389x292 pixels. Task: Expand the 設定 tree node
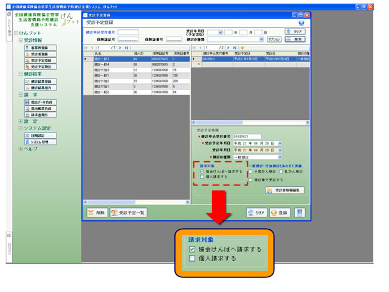point(21,121)
